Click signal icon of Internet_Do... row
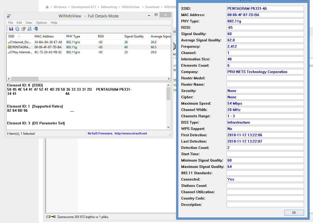 10,42
